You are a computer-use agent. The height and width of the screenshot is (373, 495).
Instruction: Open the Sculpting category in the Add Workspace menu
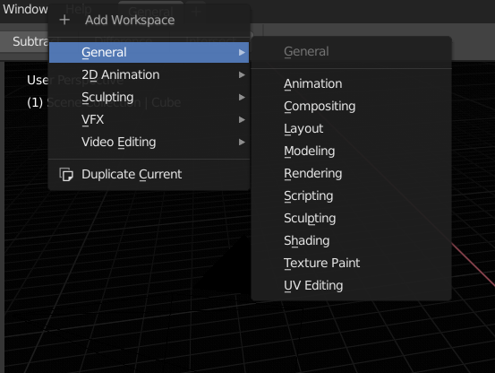point(149,98)
